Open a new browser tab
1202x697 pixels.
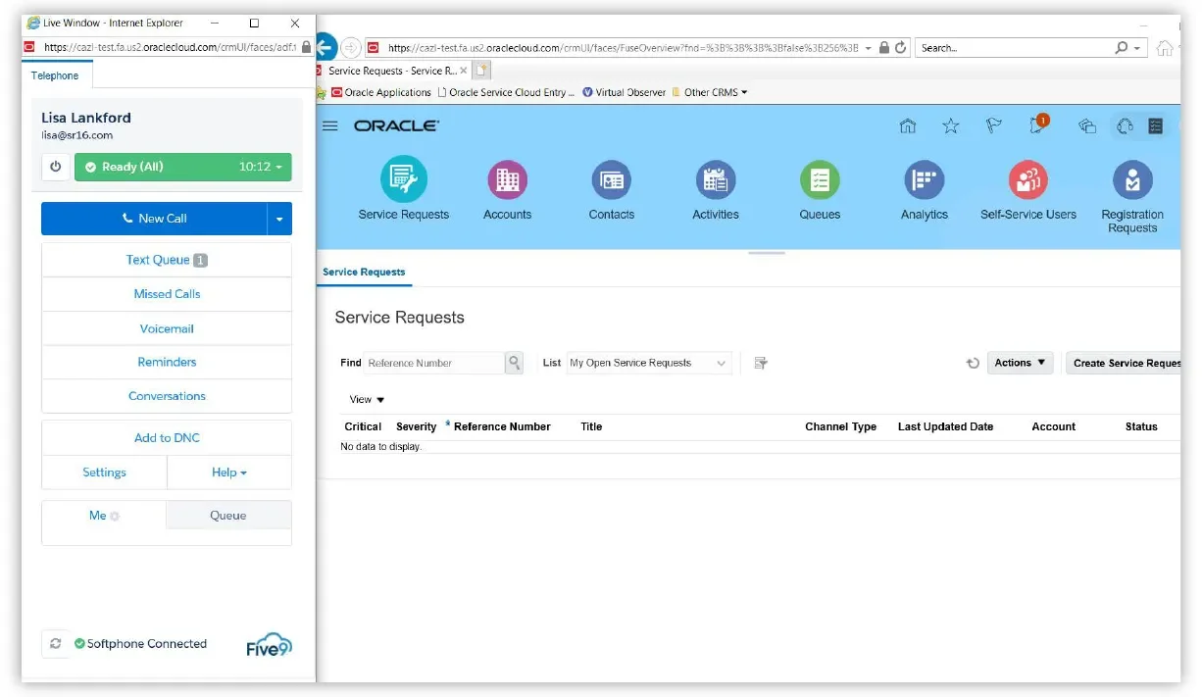pos(481,71)
